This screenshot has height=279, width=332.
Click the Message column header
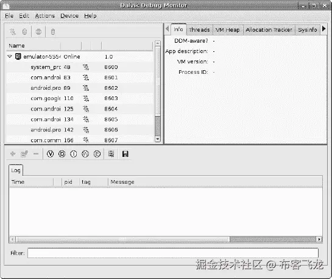tap(216, 182)
